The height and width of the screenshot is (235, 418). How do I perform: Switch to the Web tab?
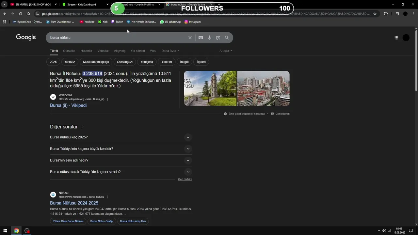[x=153, y=51]
